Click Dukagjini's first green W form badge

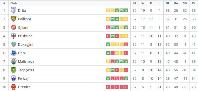108,44
